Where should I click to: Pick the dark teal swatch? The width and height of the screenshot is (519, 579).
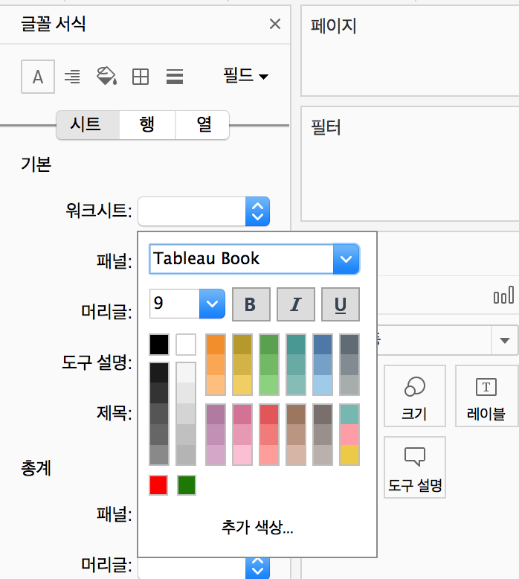(x=296, y=345)
